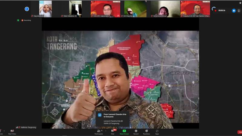The width and height of the screenshot is (242, 136).
Task: Select Rafa Maulana's video thumbnail
Action: click(x=75, y=8)
